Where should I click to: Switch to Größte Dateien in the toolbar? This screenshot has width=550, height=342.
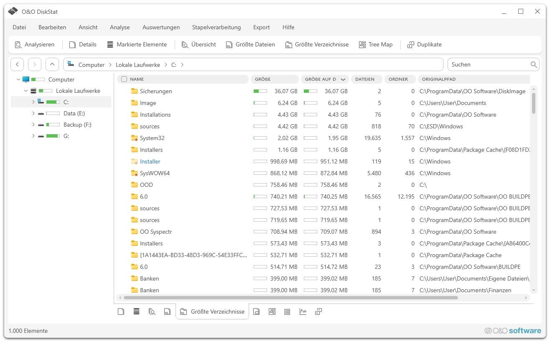coord(250,45)
